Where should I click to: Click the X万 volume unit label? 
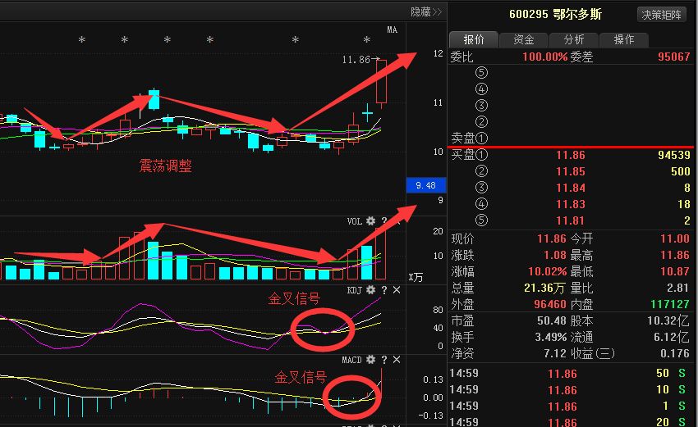pos(416,278)
